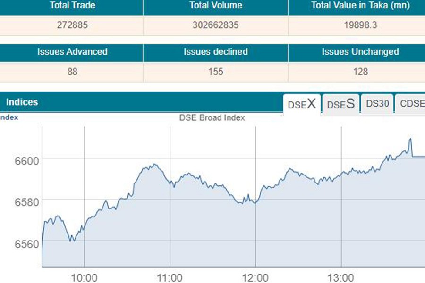
Task: Select the 19898.3 total value cell
Action: coord(360,25)
